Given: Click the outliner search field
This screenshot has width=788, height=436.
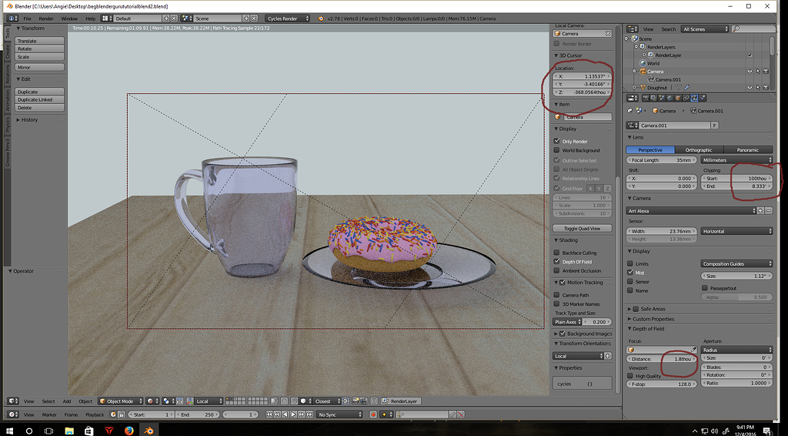Looking at the screenshot, I should point(753,29).
